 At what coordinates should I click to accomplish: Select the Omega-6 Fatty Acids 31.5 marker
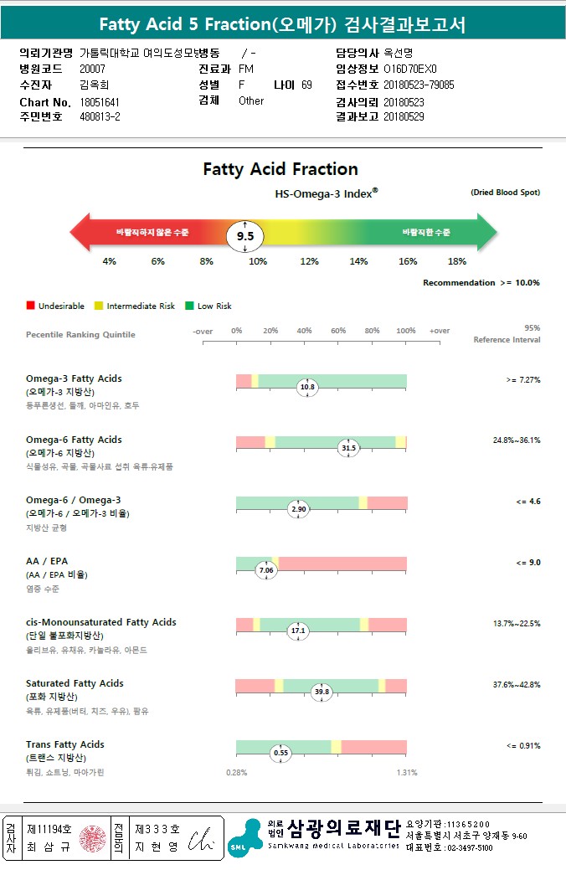348,448
